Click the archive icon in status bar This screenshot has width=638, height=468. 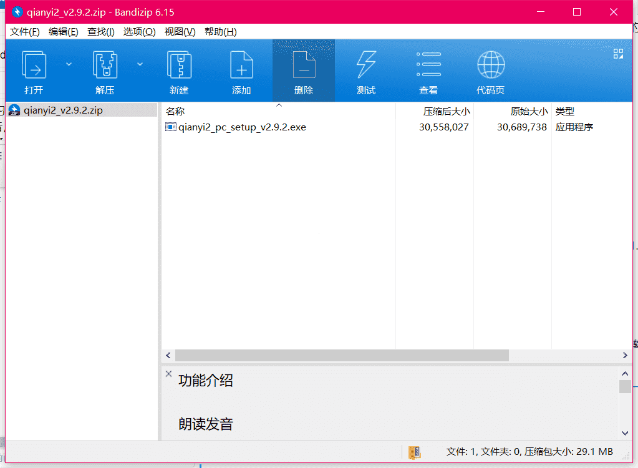tap(414, 452)
